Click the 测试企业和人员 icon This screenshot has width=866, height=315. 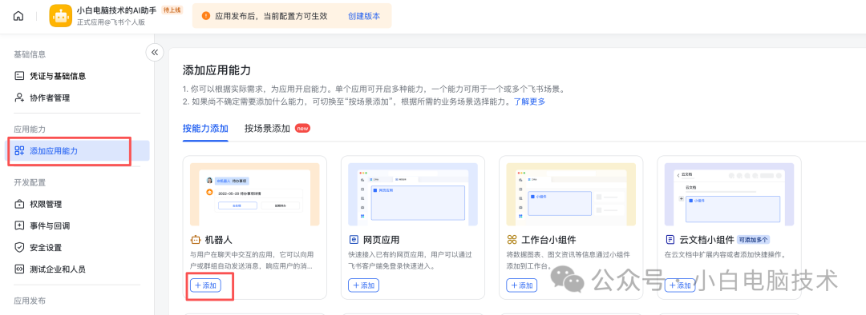[19, 270]
